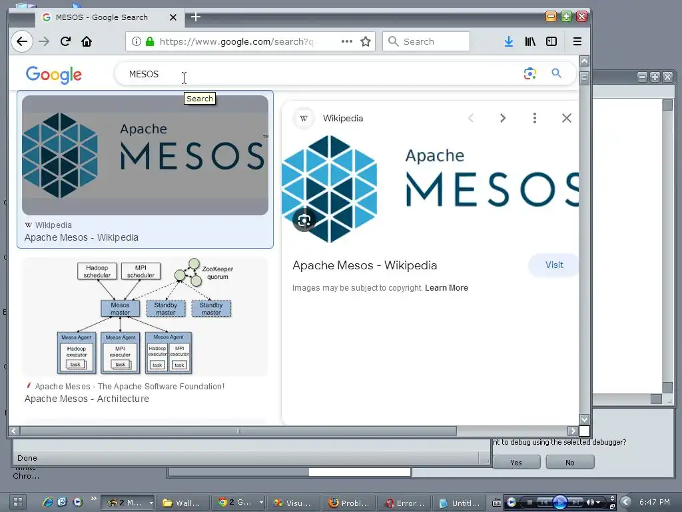This screenshot has height=512, width=682.
Task: Switch to the Probl... Firefox taskbar item
Action: 349,503
